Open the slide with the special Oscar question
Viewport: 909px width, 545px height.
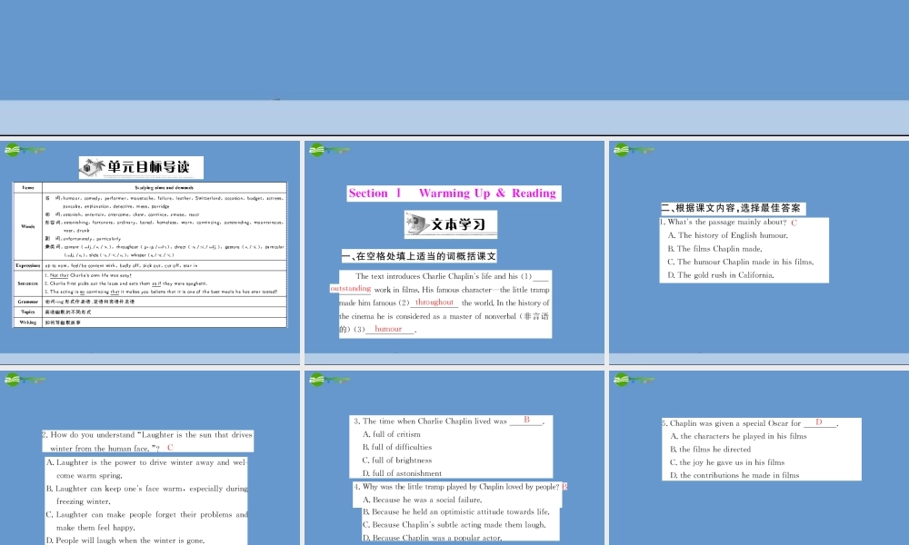click(759, 458)
